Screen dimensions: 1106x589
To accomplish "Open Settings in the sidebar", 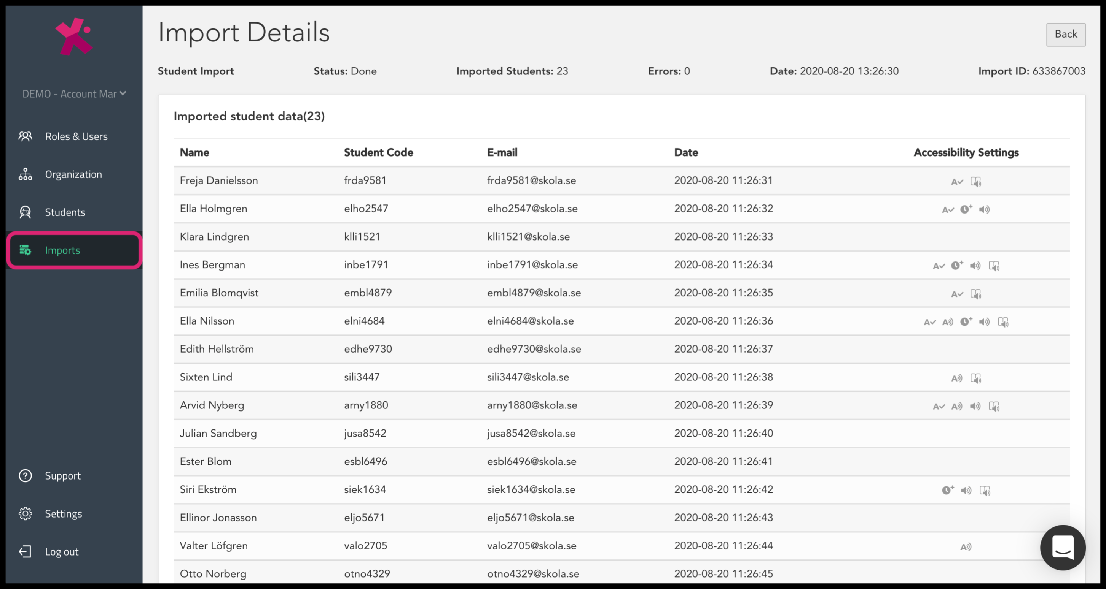I will [x=74, y=513].
